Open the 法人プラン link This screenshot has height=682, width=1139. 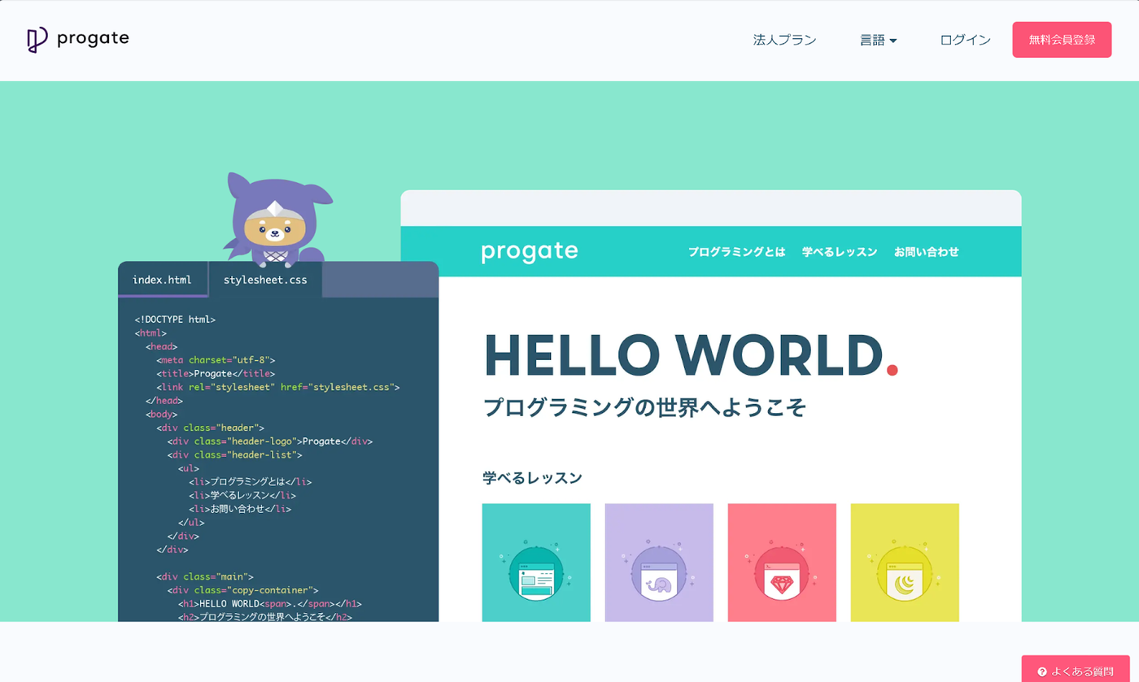(x=784, y=40)
